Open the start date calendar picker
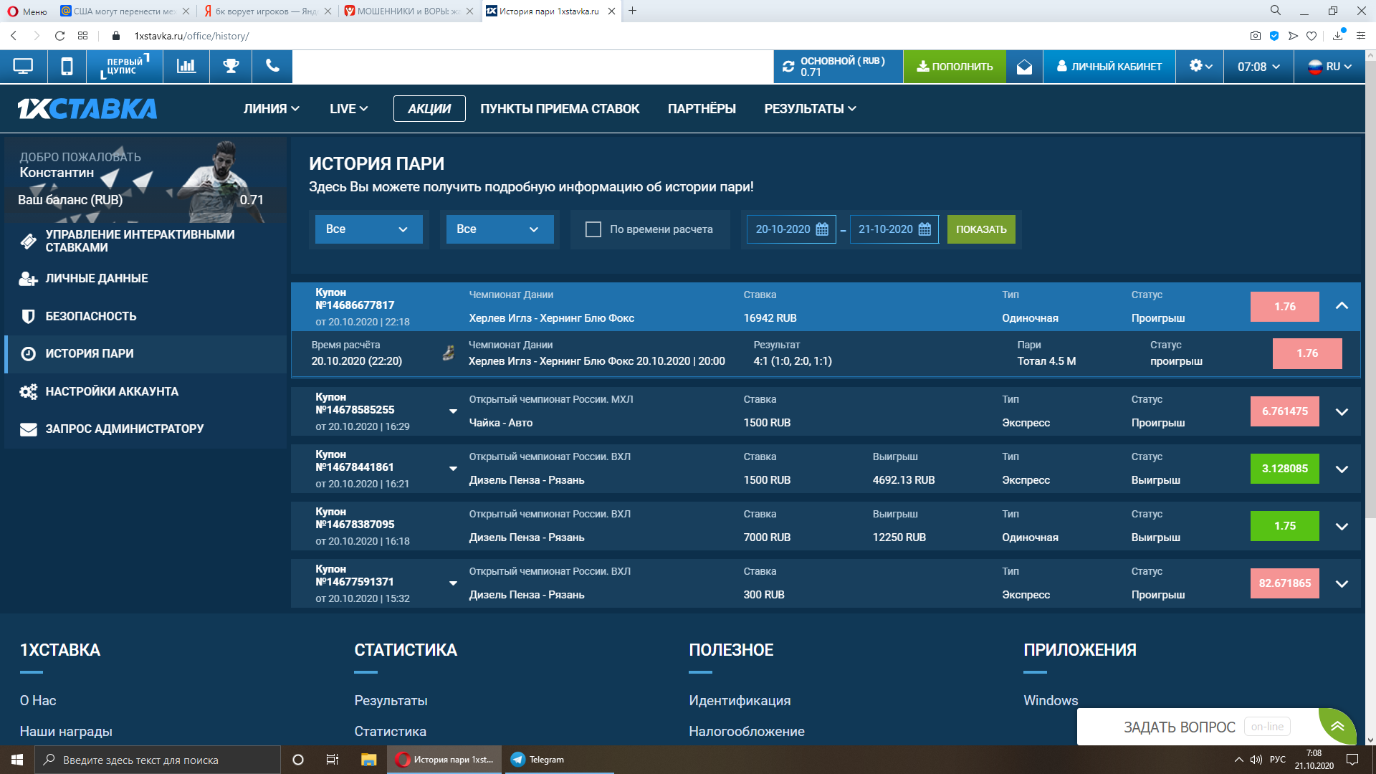Image resolution: width=1376 pixels, height=774 pixels. coord(822,229)
